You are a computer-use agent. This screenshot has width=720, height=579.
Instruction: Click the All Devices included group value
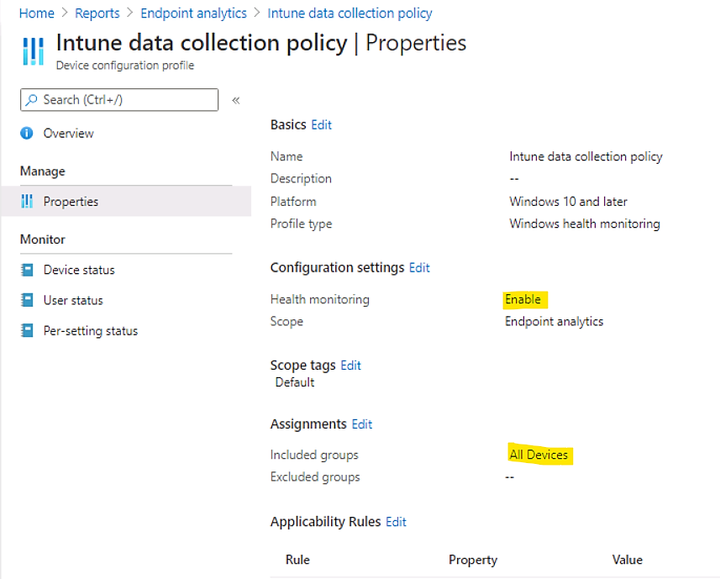539,455
